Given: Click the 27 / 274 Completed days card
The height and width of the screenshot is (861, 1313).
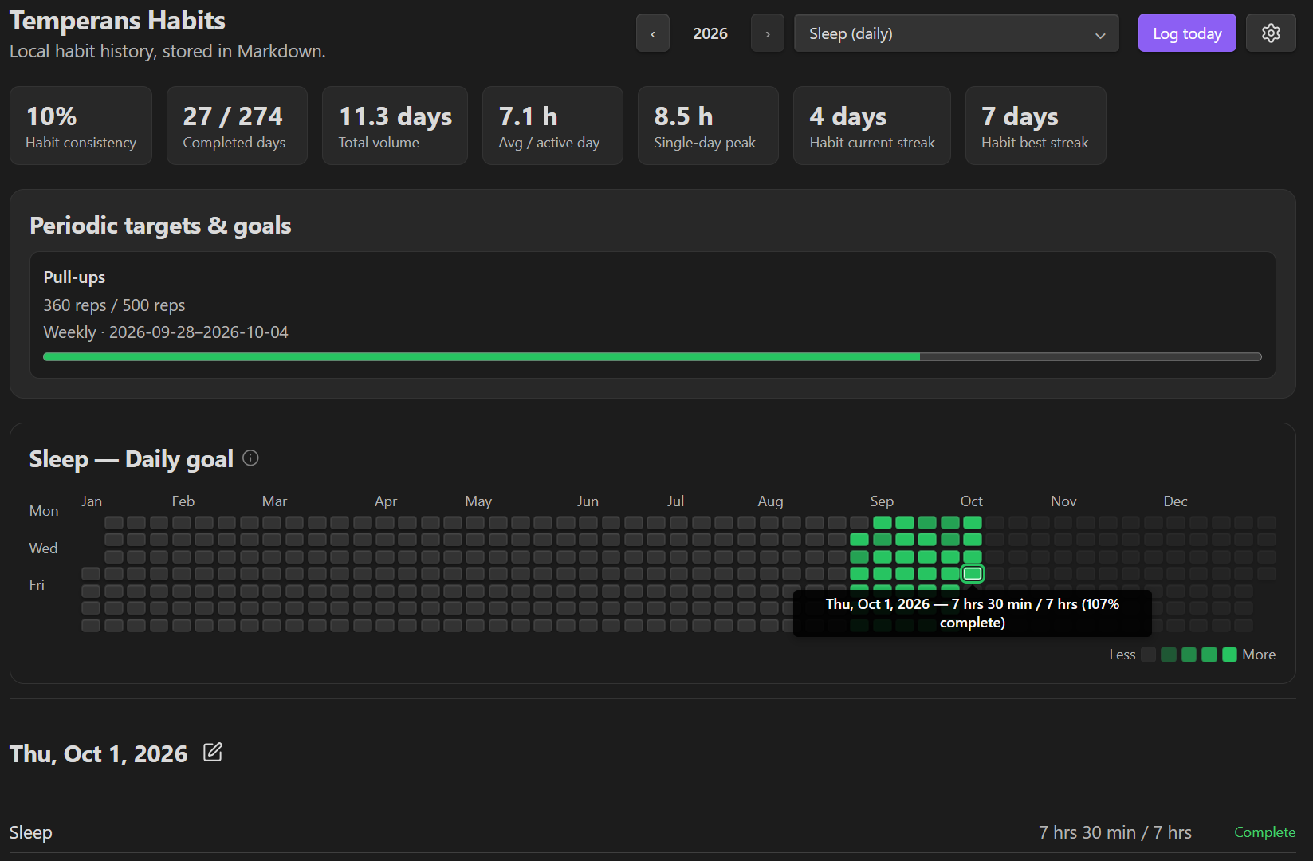Looking at the screenshot, I should (237, 126).
